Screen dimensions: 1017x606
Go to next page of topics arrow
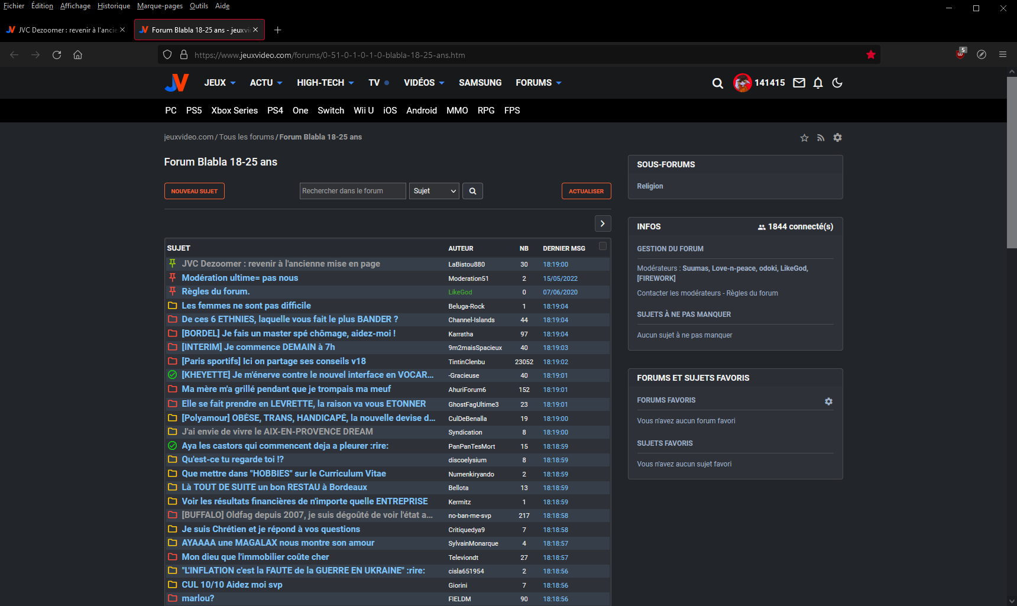click(603, 223)
